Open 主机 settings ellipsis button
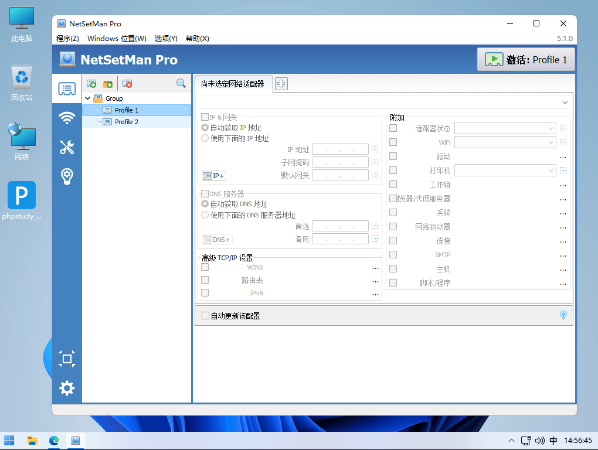This screenshot has height=450, width=598. (563, 270)
